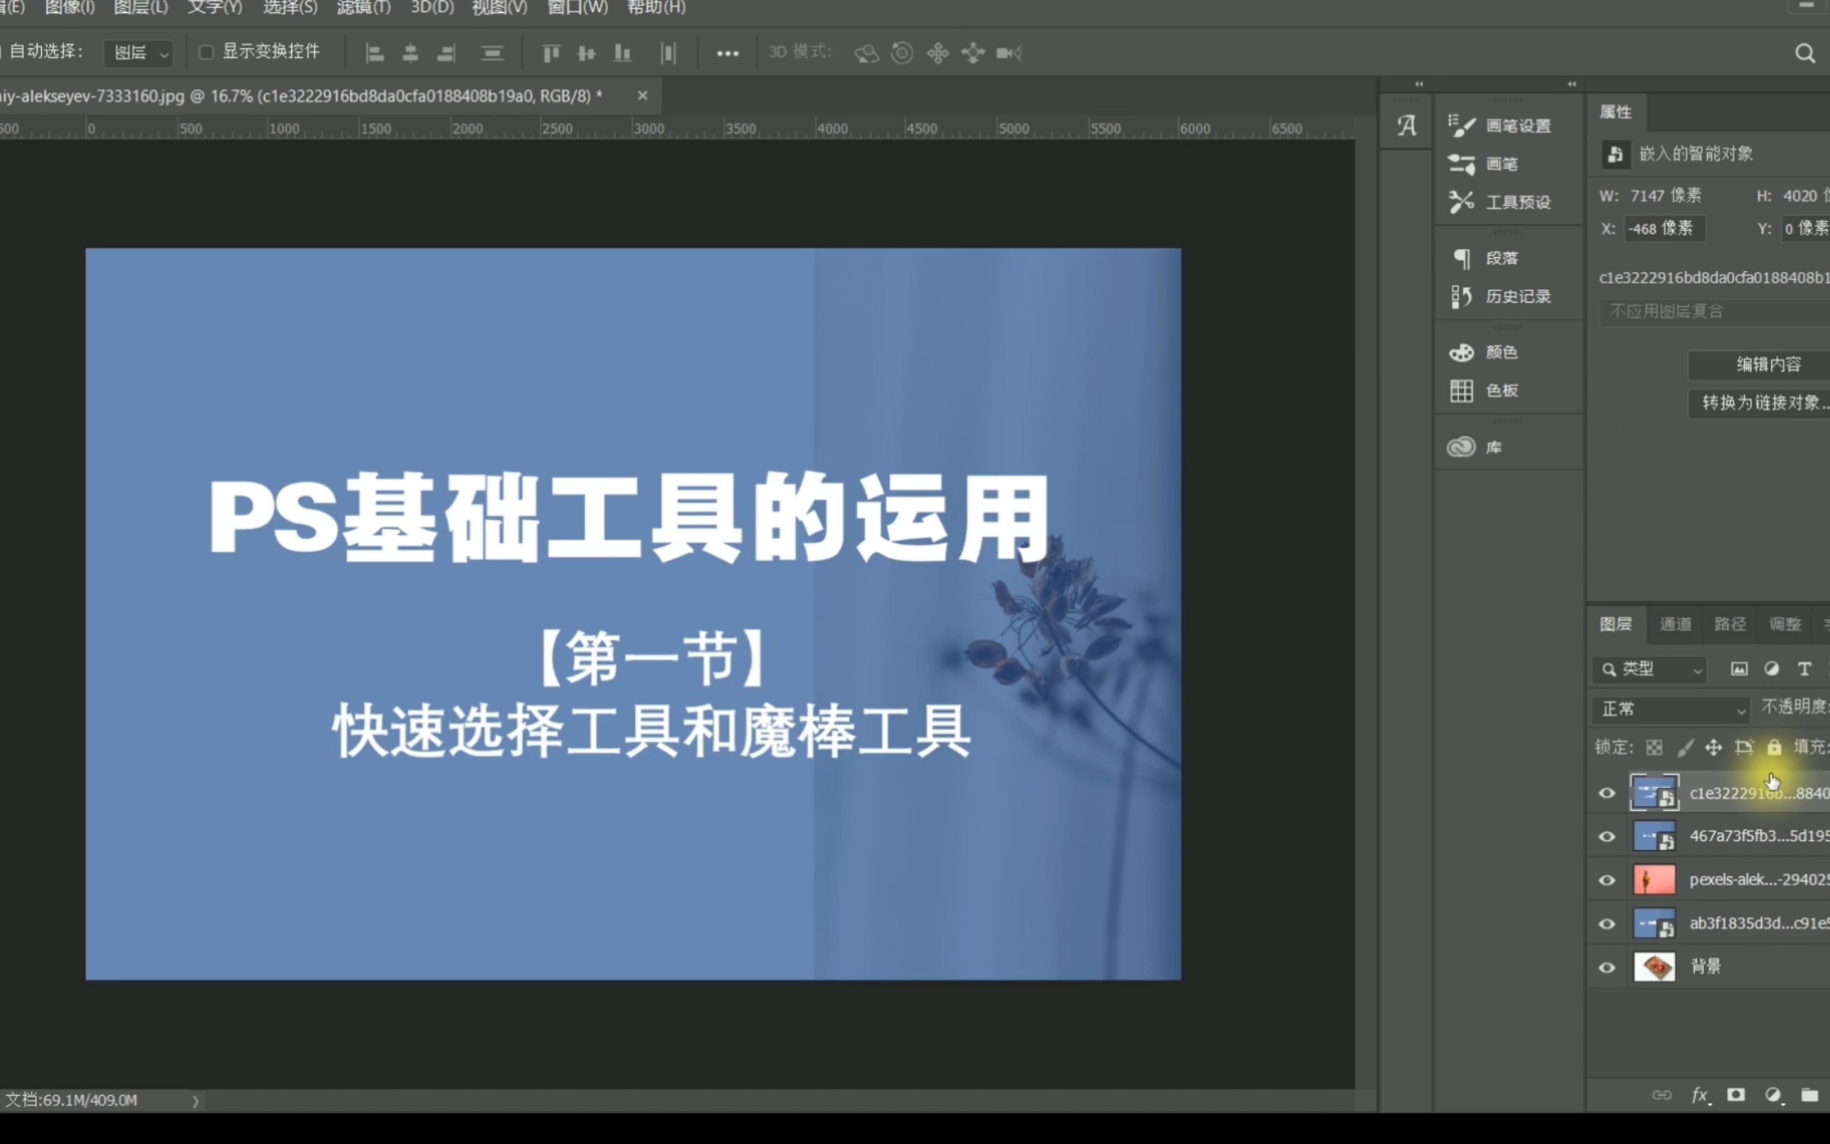This screenshot has height=1144, width=1830.
Task: Open the Libraries (库) panel icon
Action: pyautogui.click(x=1462, y=447)
